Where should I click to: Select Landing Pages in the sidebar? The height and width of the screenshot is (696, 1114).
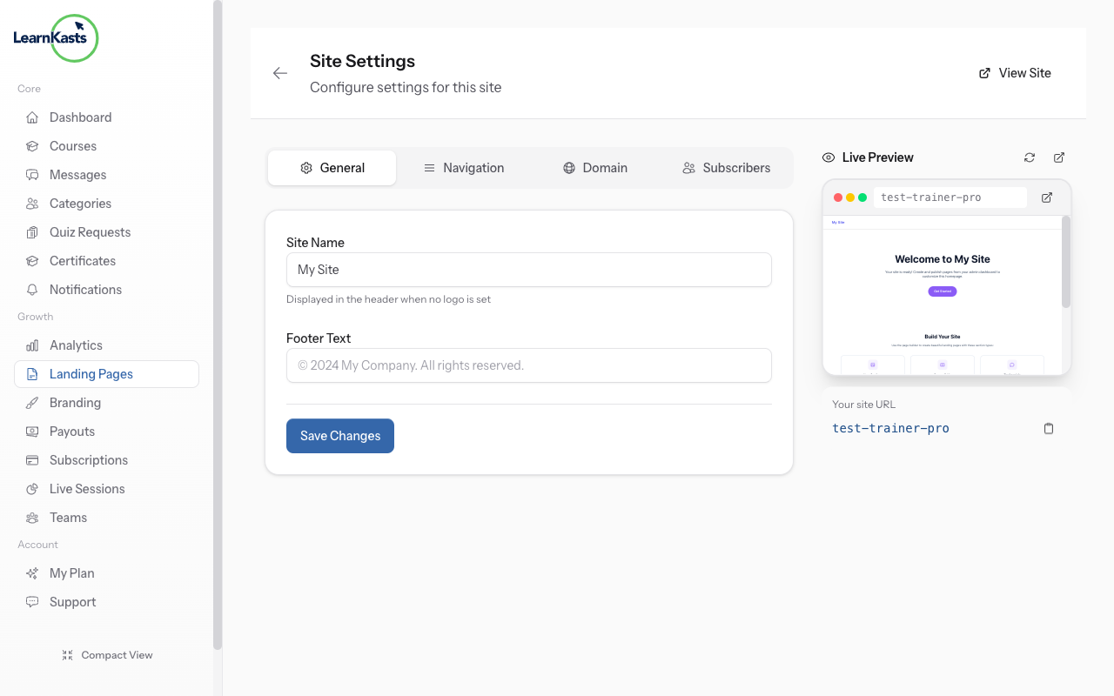tap(92, 373)
